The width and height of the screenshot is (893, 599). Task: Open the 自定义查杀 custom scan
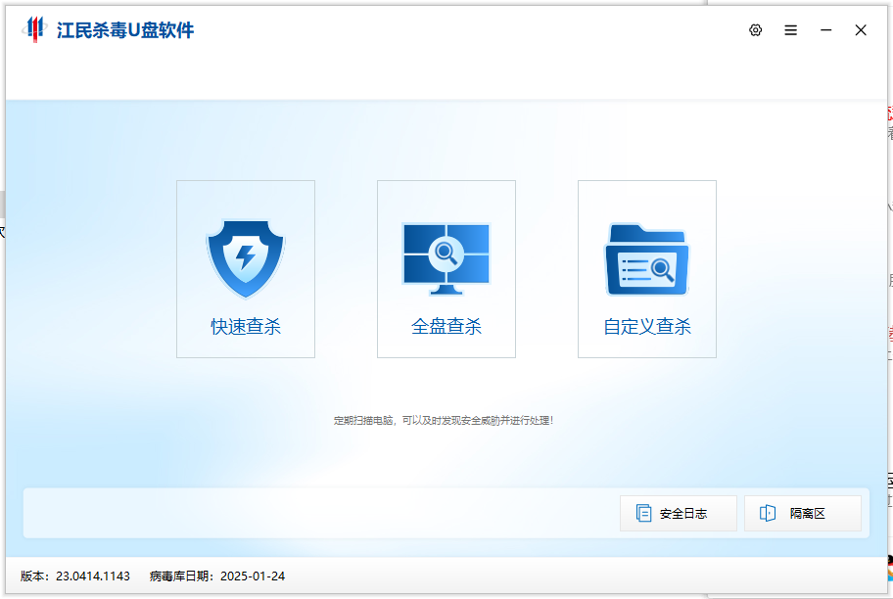(x=647, y=269)
